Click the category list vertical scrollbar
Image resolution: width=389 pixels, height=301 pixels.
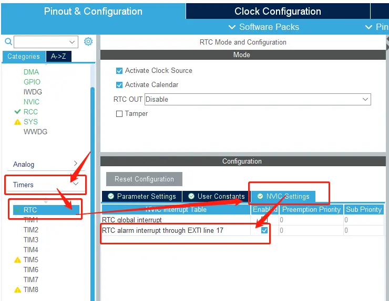[x=93, y=193]
